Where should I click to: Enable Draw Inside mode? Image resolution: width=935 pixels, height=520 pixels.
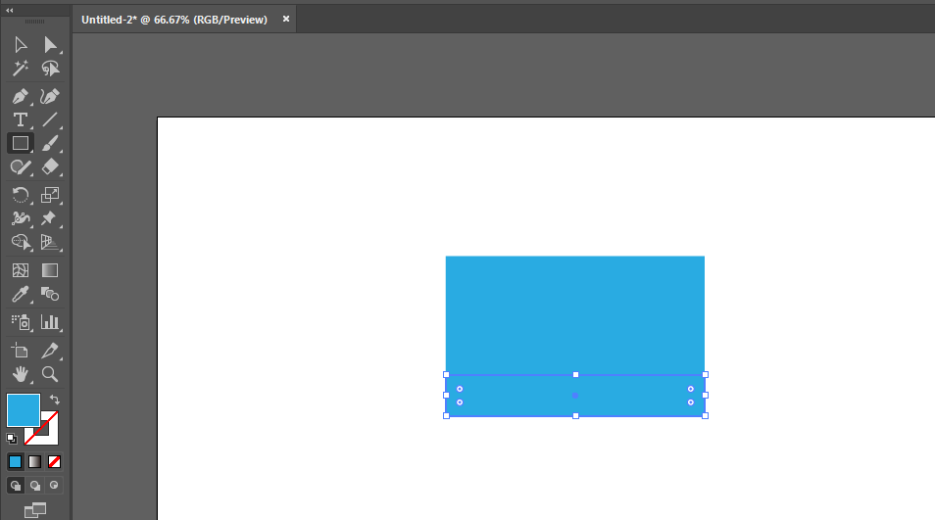point(54,486)
